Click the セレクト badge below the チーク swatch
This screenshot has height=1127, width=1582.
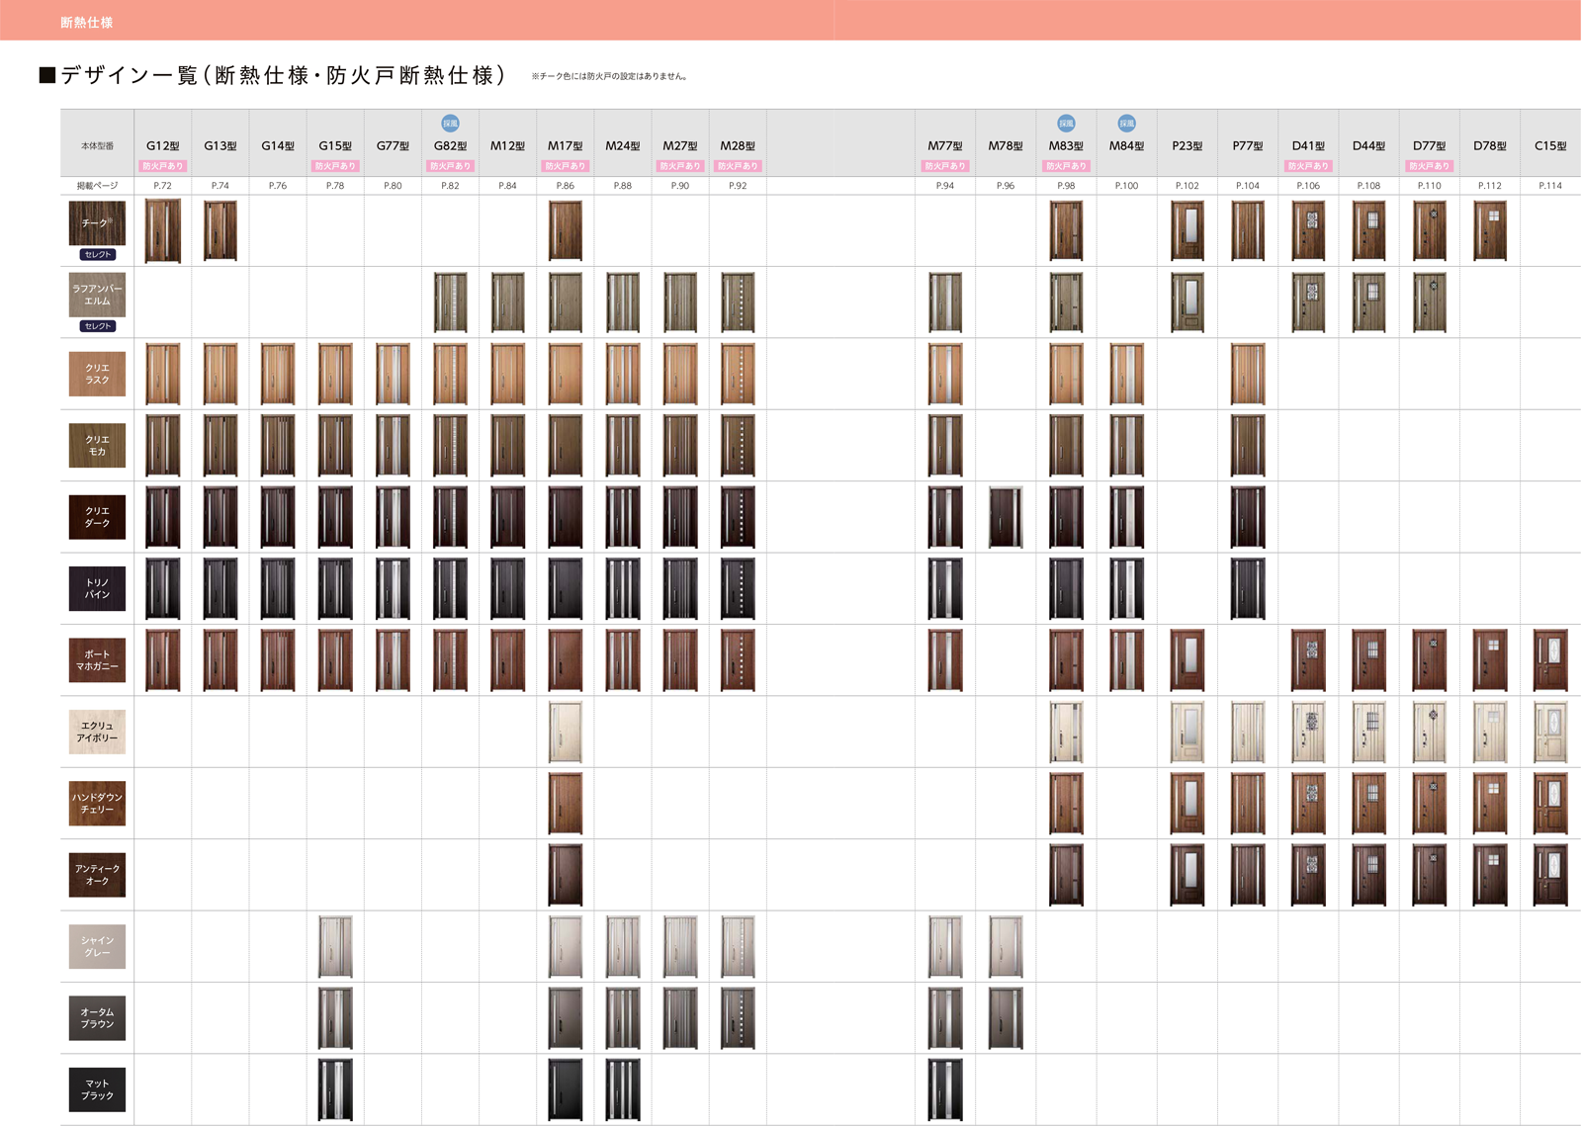pyautogui.click(x=97, y=255)
